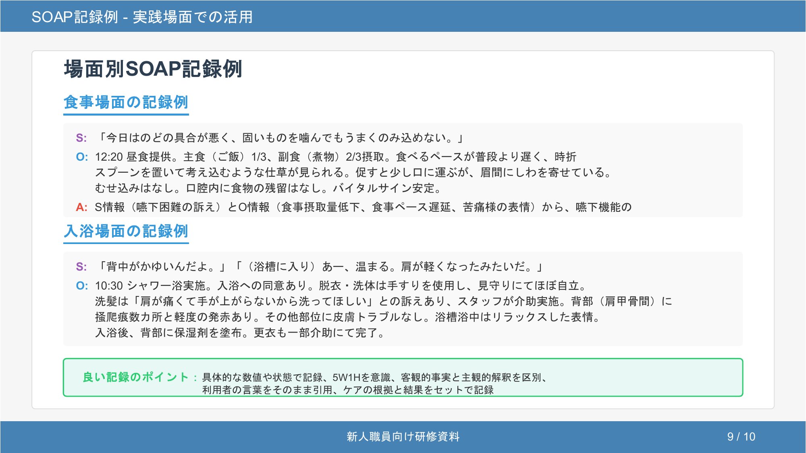Click the subheading '食事場面の記録例'
Viewport: 806px width, 453px height.
[x=126, y=102]
